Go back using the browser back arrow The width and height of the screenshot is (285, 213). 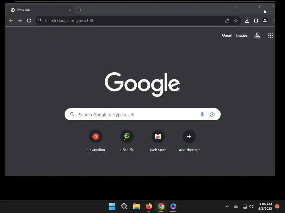click(x=11, y=21)
